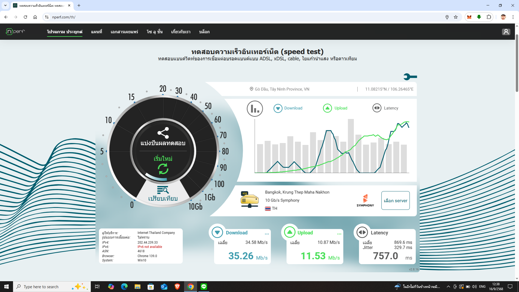Click the เลือก server button
The image size is (519, 292).
[395, 201]
